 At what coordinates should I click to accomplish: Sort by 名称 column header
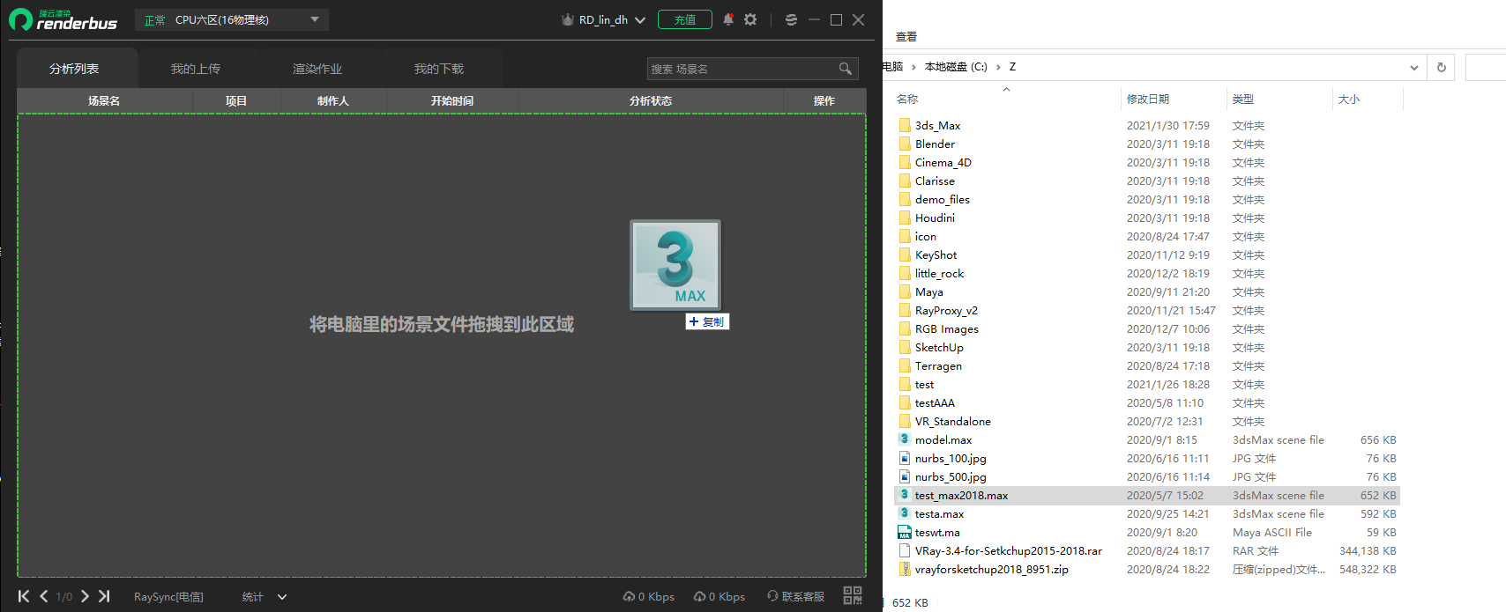click(907, 100)
